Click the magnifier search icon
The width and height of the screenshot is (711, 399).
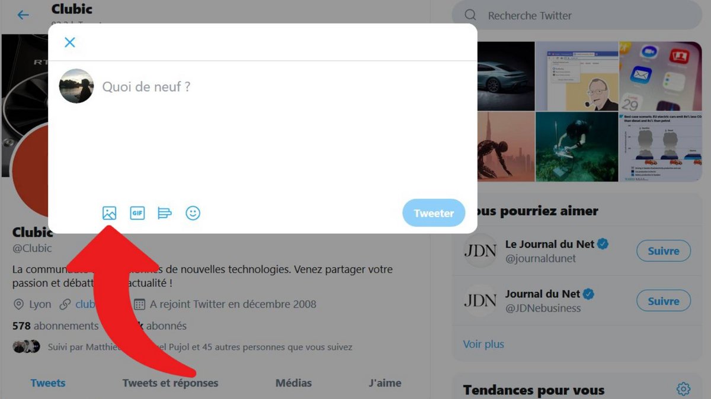(470, 15)
